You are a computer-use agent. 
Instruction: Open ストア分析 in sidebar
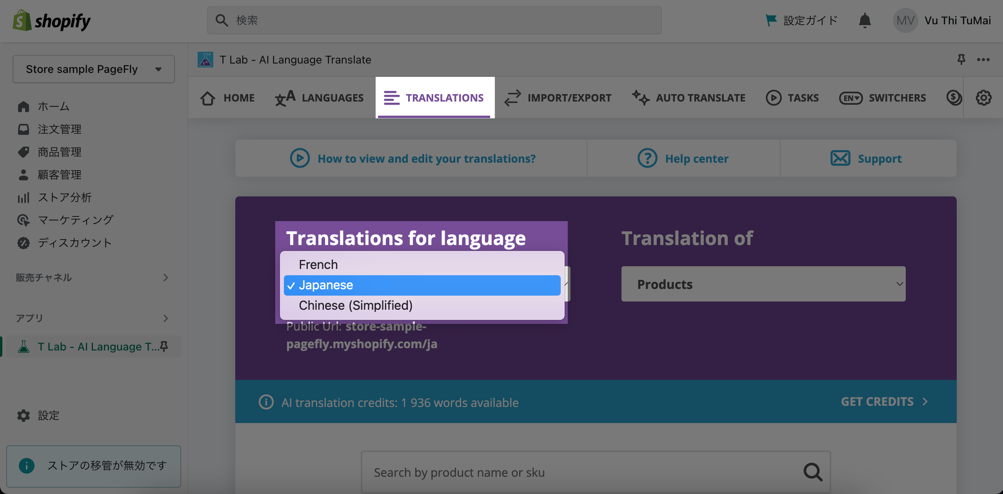point(65,197)
